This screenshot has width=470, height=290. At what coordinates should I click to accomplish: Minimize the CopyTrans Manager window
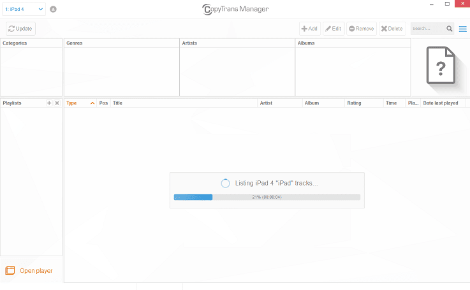point(431,4)
